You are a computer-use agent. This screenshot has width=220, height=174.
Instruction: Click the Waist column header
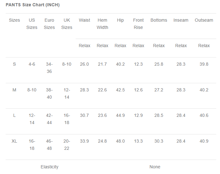pos(84,20)
